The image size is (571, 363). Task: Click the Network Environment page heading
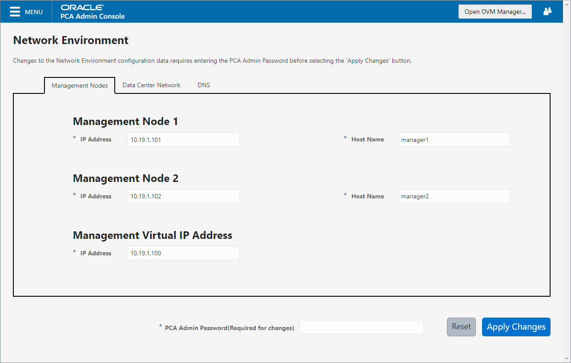[70, 40]
